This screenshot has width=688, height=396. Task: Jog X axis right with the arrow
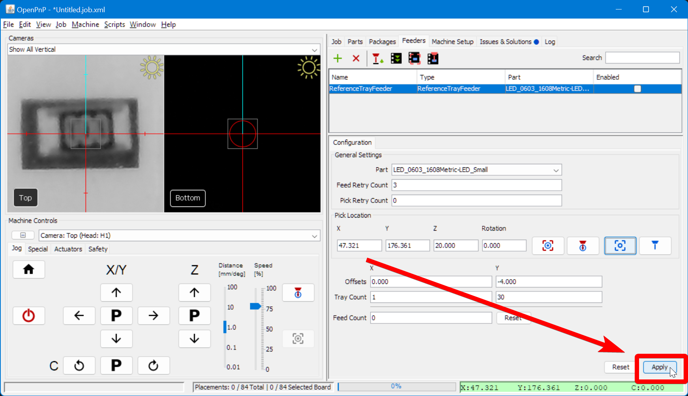coord(154,315)
